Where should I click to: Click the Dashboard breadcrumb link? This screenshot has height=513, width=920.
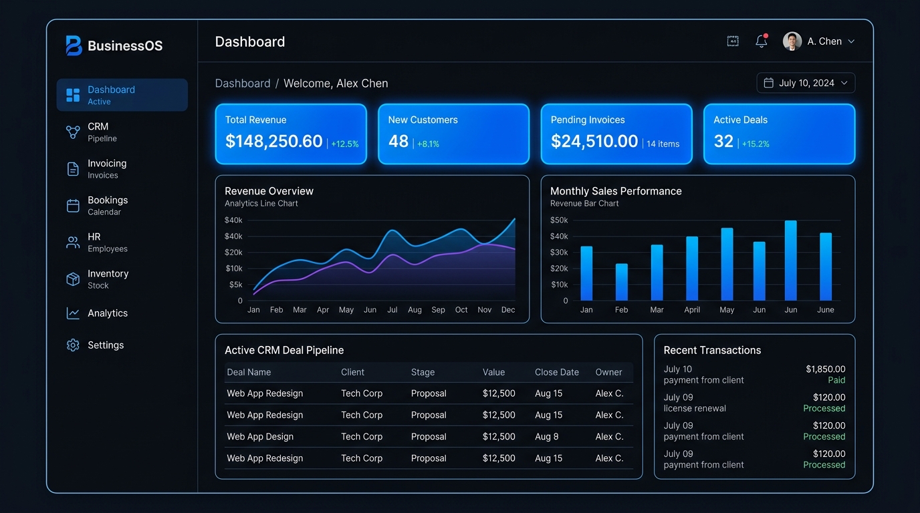(243, 83)
